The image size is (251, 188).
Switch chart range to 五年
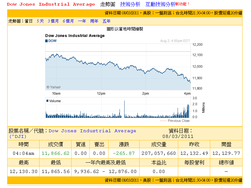(106, 21)
